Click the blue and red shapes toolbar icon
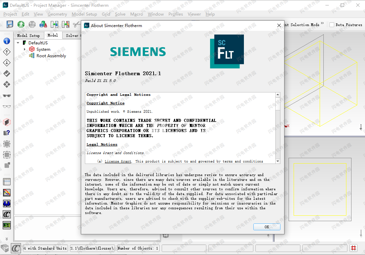 [43, 24]
